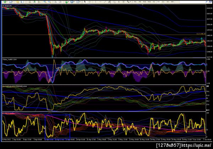Image resolution: width=213 pixels, height=149 pixels.
Task: Expand the Arrows objects dropdown arrow
Action: (130, 2)
